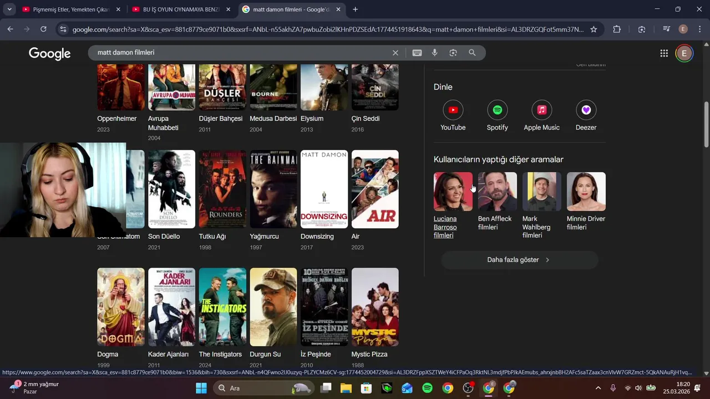This screenshot has width=710, height=399.
Task: Reload the page
Action: tap(43, 29)
